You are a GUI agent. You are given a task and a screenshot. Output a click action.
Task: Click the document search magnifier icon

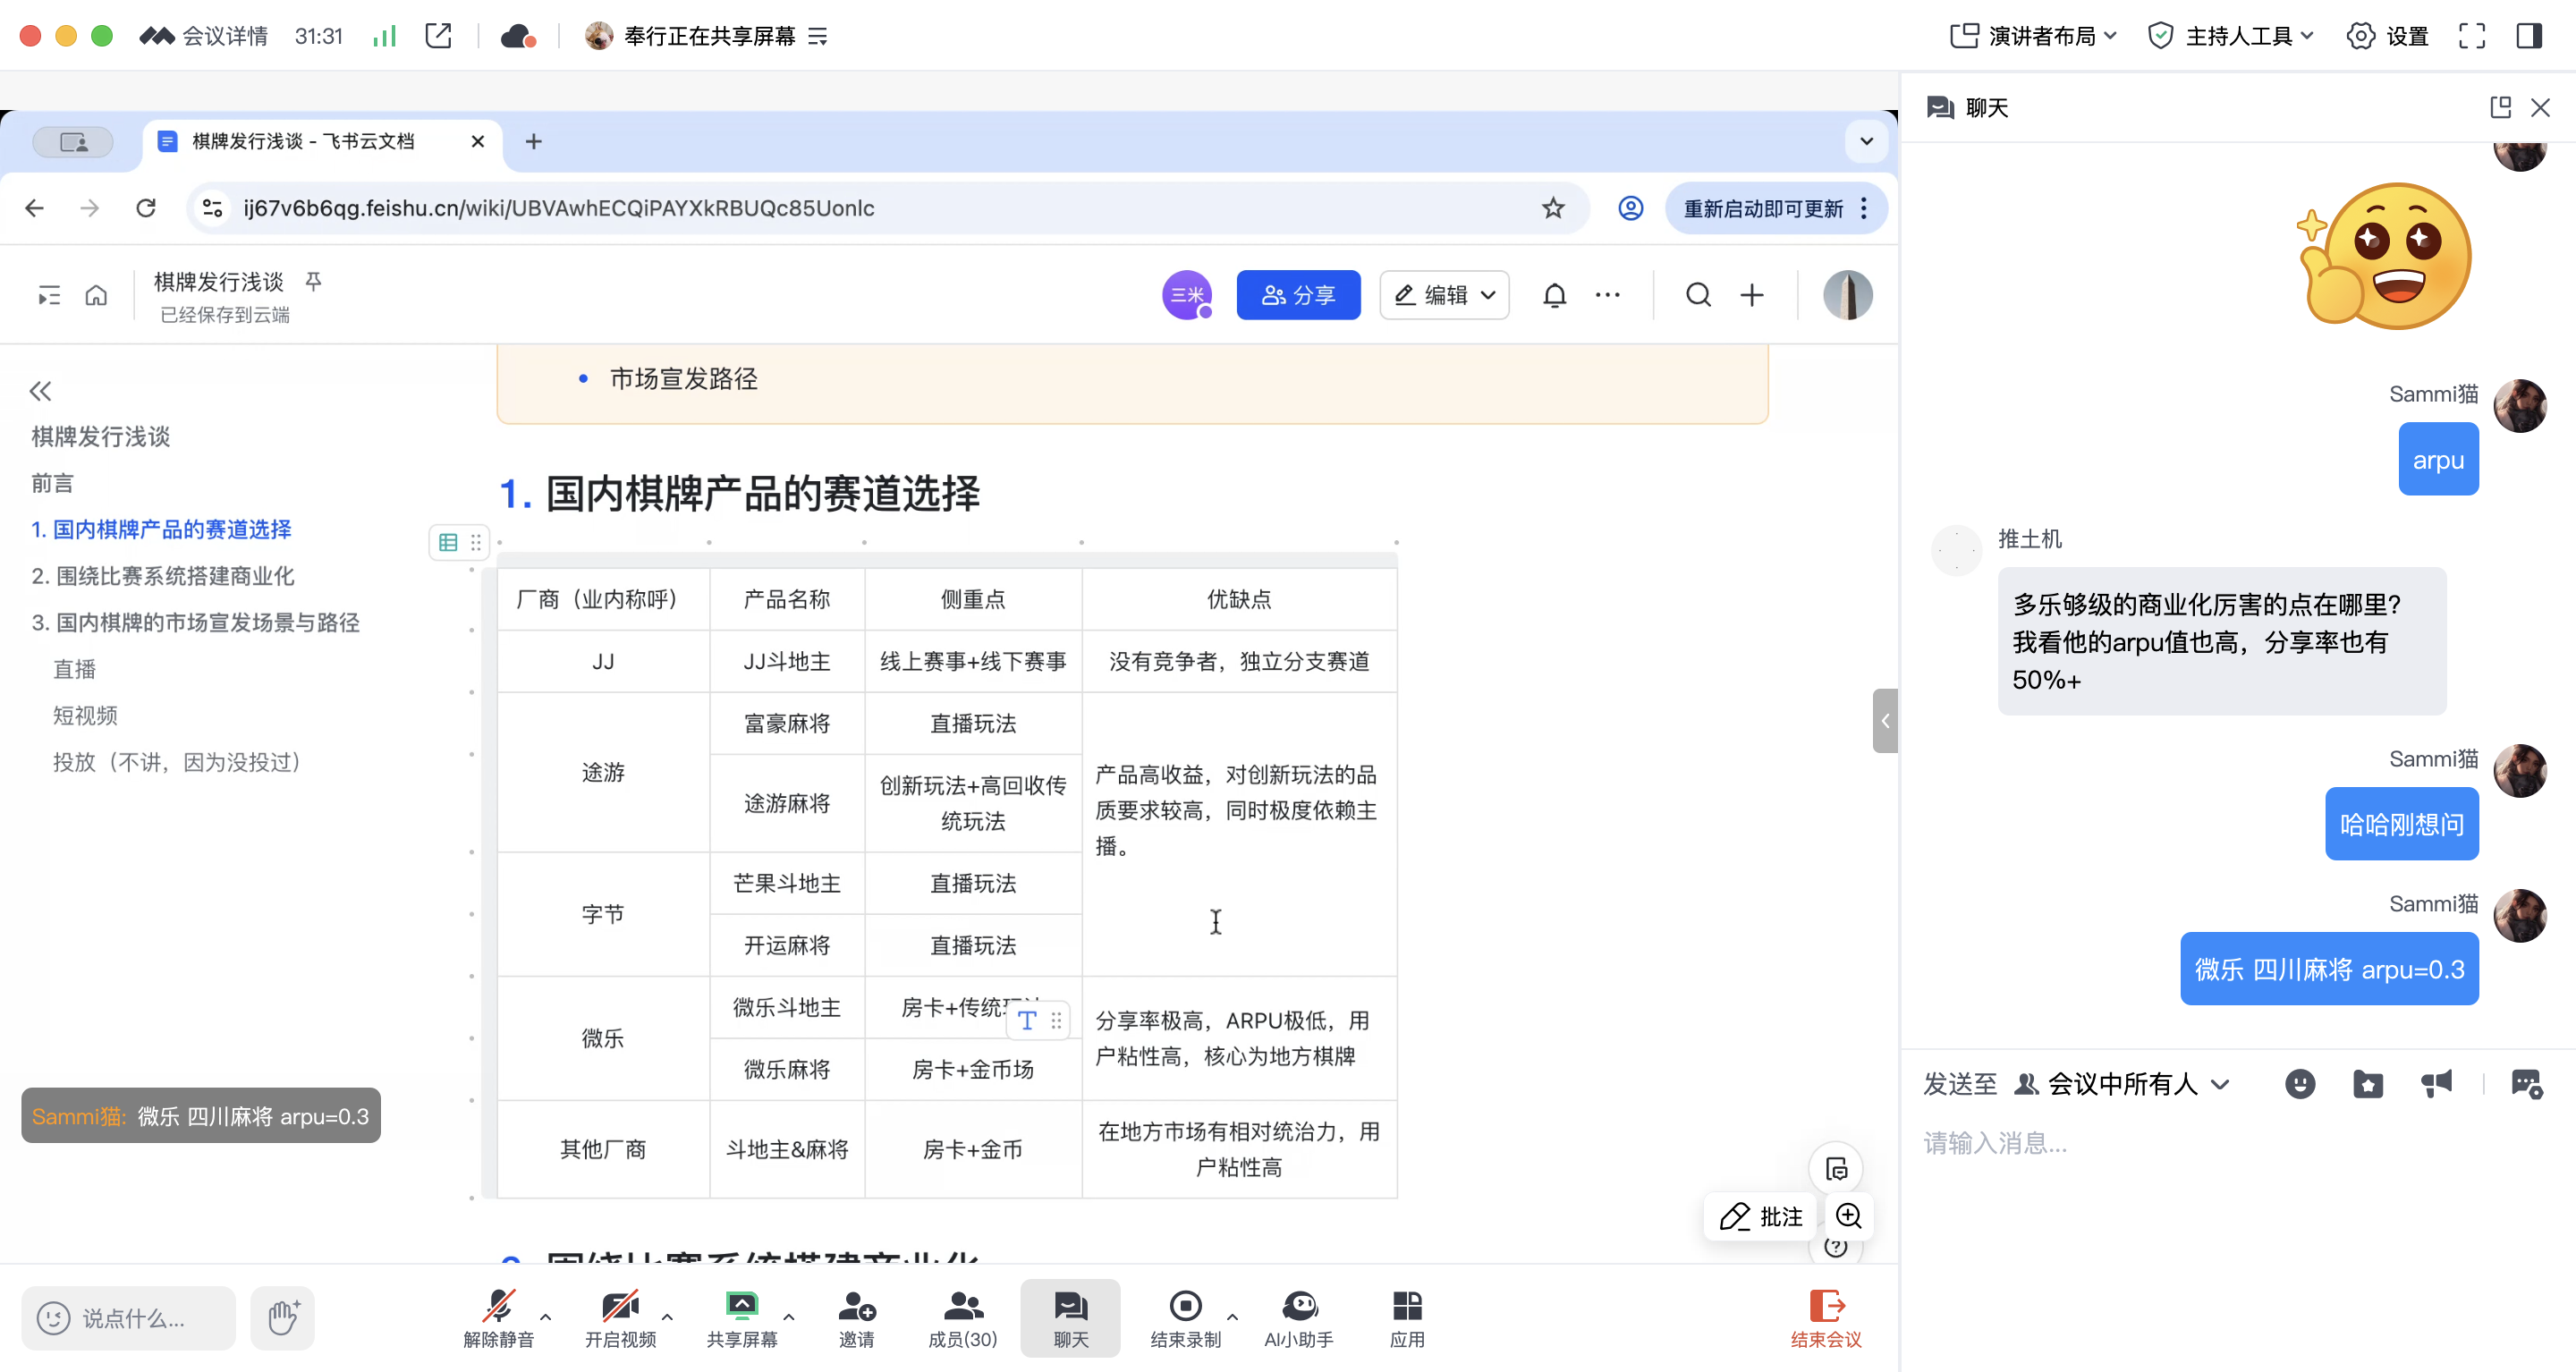click(x=1698, y=295)
